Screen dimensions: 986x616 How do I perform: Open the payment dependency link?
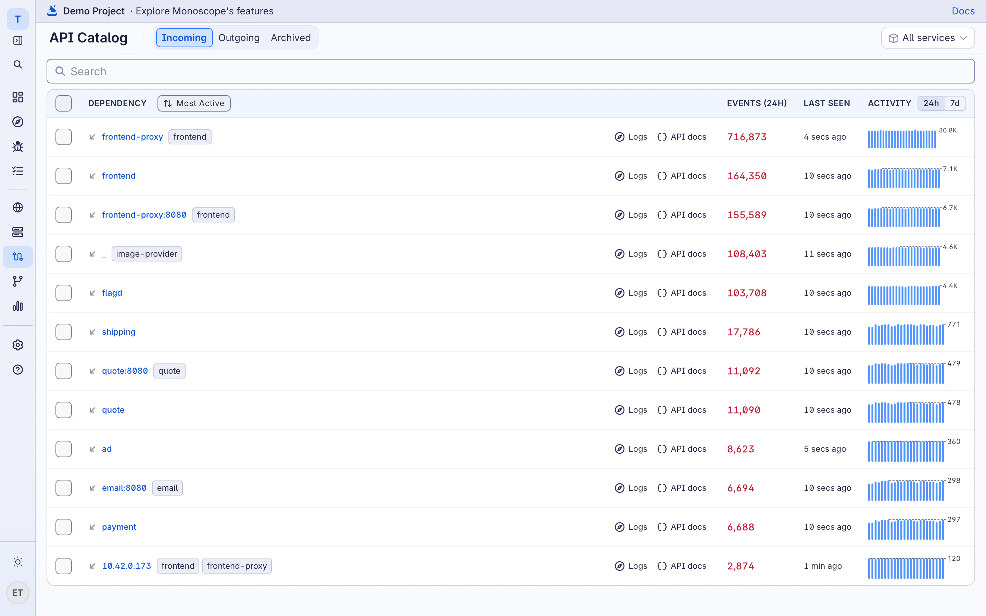(x=119, y=527)
